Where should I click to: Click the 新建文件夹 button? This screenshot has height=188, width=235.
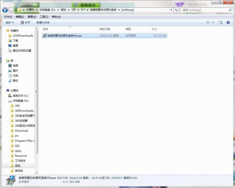coord(43,22)
